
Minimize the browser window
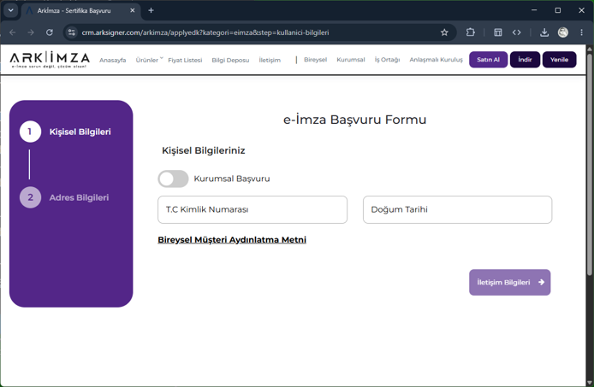(534, 10)
